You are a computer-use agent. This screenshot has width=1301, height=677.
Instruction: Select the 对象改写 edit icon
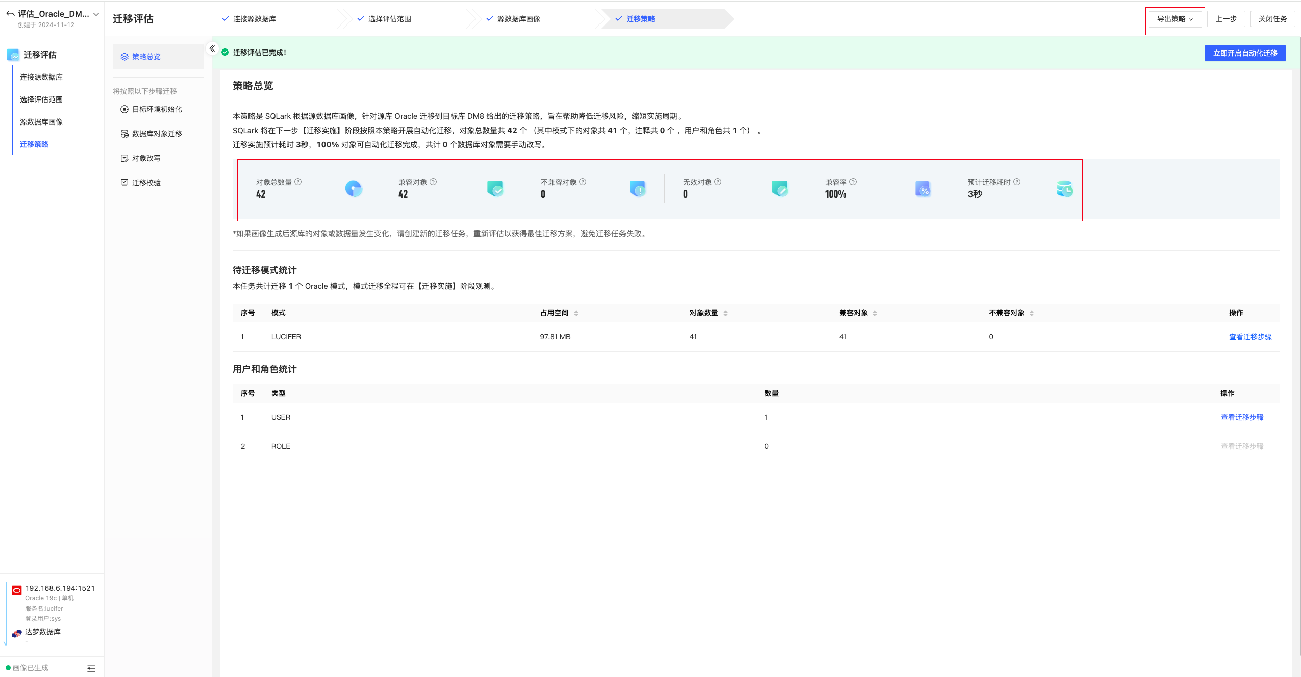124,158
